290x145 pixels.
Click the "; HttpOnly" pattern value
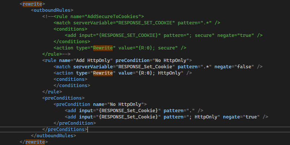pyautogui.click(x=203, y=117)
